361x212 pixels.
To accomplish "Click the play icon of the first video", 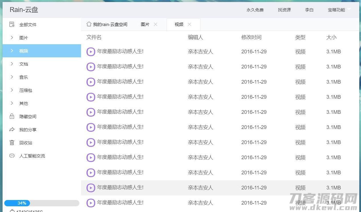I will [90, 52].
